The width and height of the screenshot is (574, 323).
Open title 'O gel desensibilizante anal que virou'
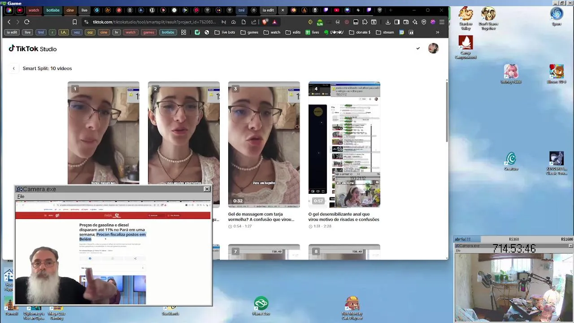[344, 217]
